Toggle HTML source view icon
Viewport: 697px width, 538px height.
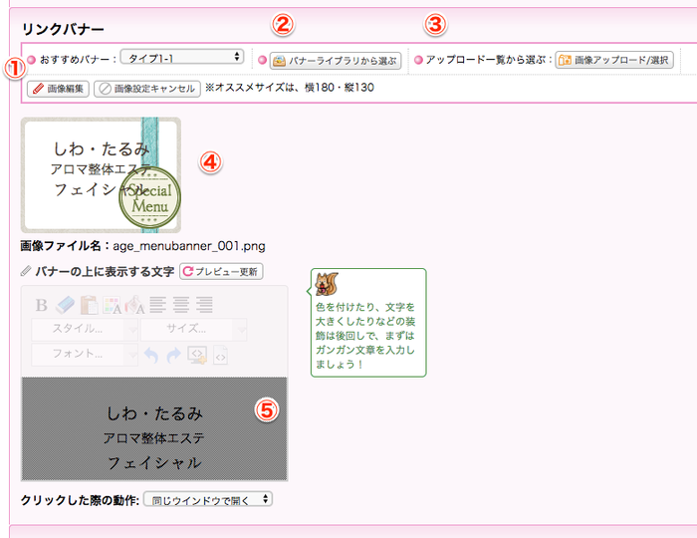221,355
